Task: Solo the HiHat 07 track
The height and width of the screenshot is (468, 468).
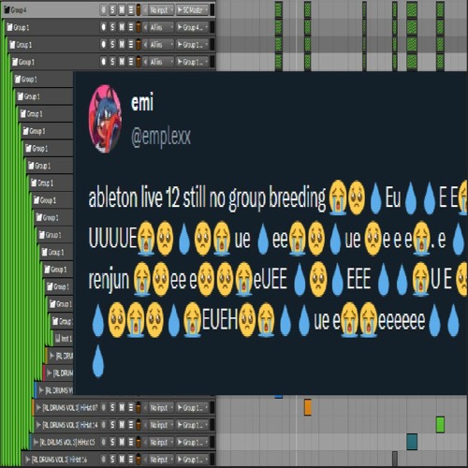Action: [112, 407]
